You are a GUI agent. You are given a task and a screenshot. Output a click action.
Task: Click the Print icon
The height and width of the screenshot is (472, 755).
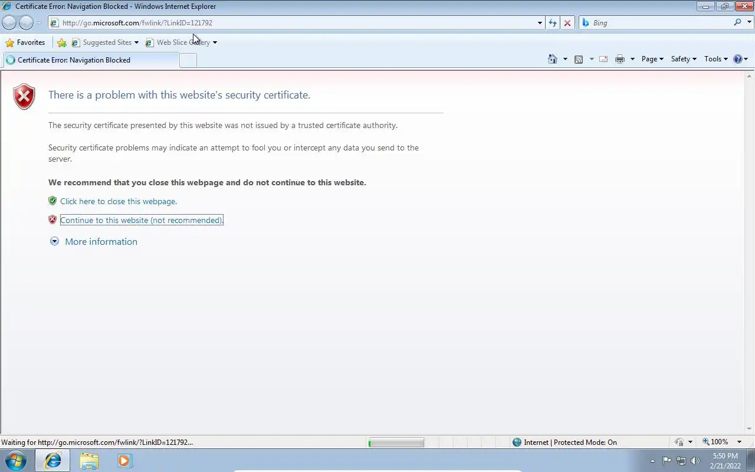tap(619, 59)
